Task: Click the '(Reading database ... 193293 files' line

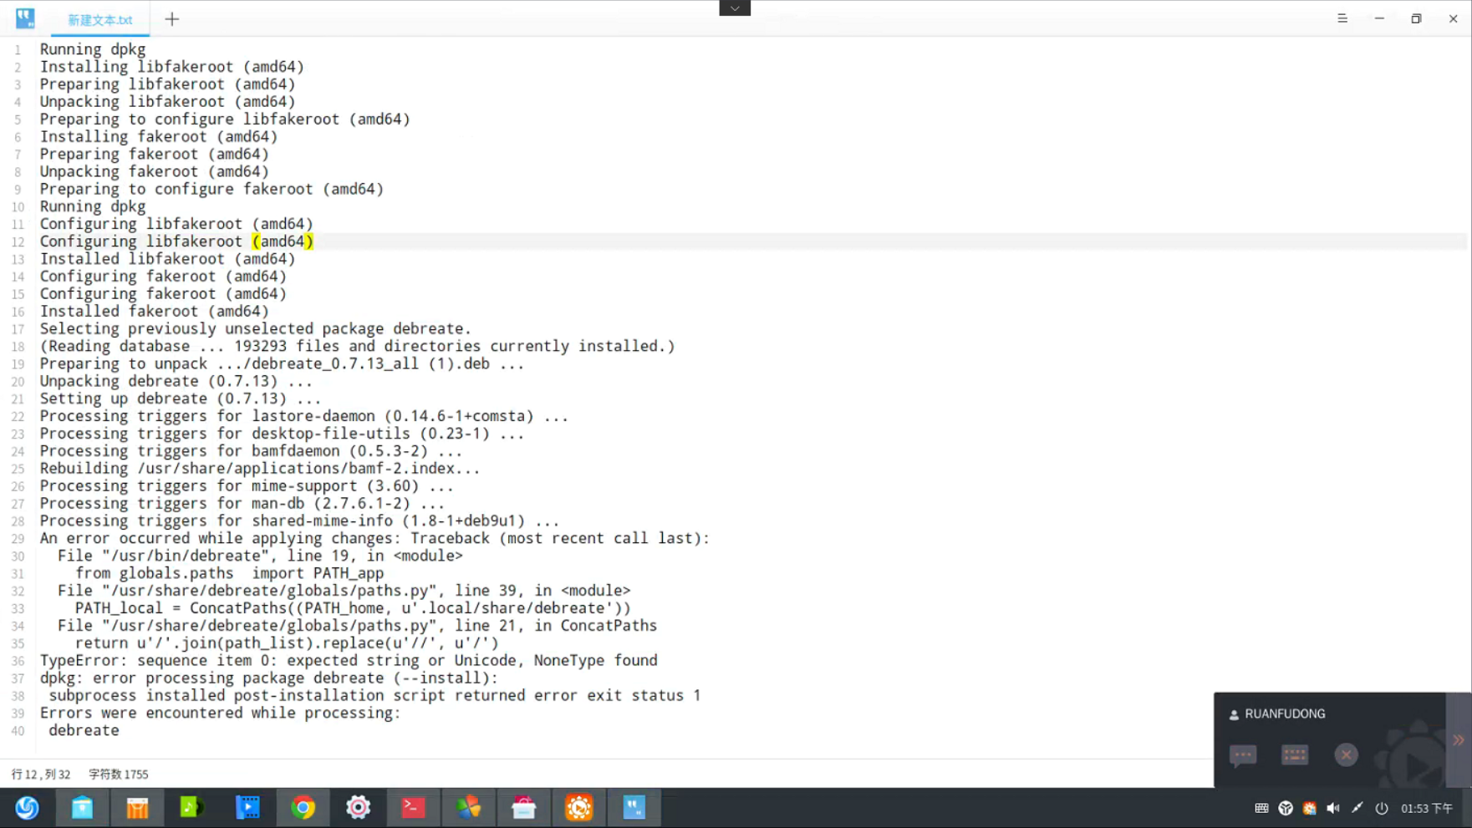Action: point(357,347)
